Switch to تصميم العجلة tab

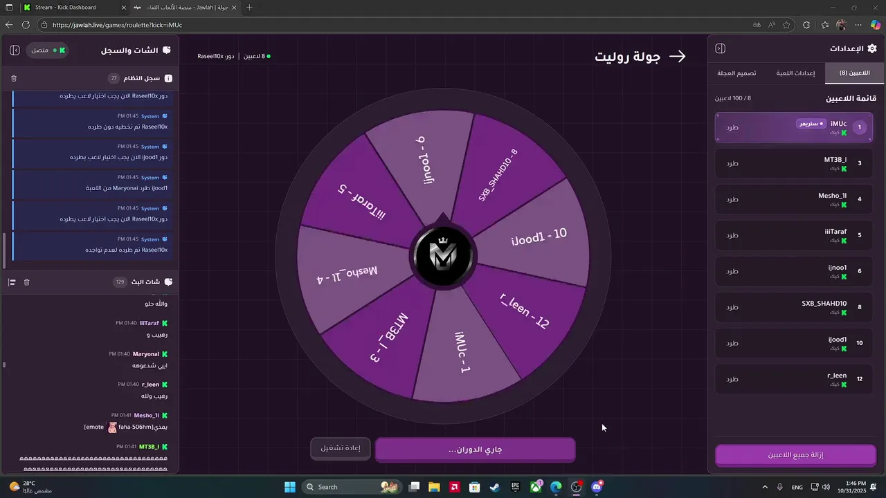point(736,73)
